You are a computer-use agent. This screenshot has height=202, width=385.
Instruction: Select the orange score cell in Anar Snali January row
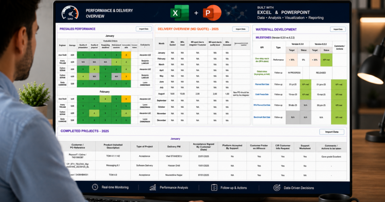tap(126, 55)
